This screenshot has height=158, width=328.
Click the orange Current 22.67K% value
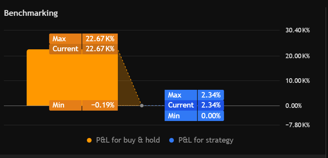click(100, 49)
